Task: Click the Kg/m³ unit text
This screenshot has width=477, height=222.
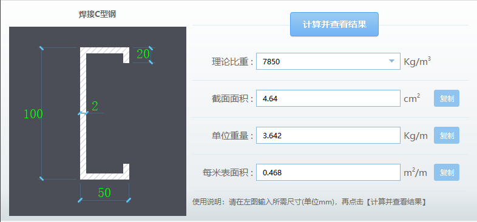Action: pos(417,61)
